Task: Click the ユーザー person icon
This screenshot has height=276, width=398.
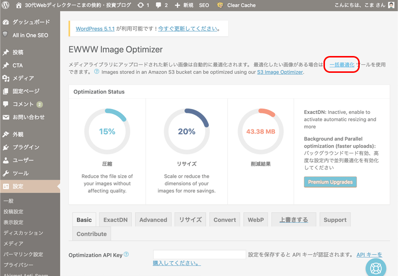Action: 6,160
